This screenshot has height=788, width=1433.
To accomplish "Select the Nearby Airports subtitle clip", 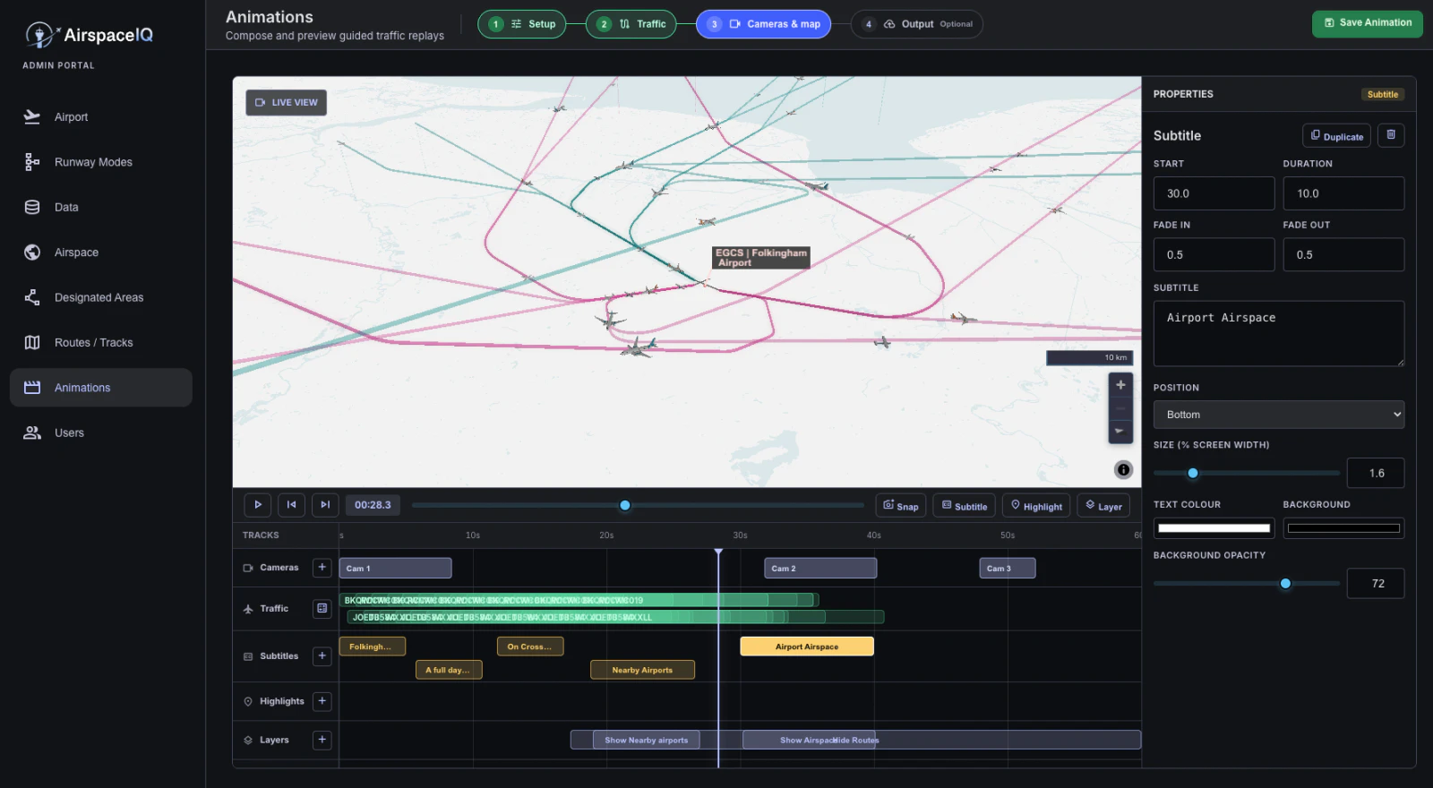I will point(642,670).
